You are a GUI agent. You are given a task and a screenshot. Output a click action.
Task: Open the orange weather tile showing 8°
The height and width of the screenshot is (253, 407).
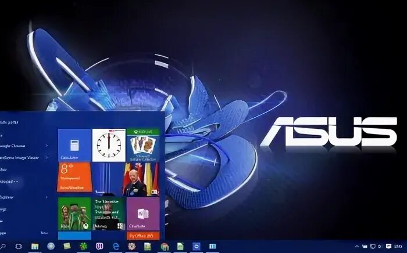point(74,178)
